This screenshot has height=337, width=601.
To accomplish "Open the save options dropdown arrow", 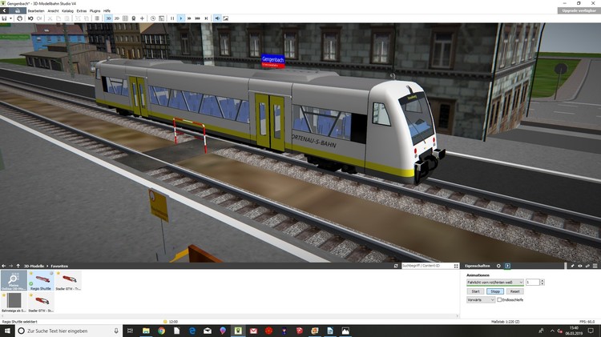I will click(10, 18).
